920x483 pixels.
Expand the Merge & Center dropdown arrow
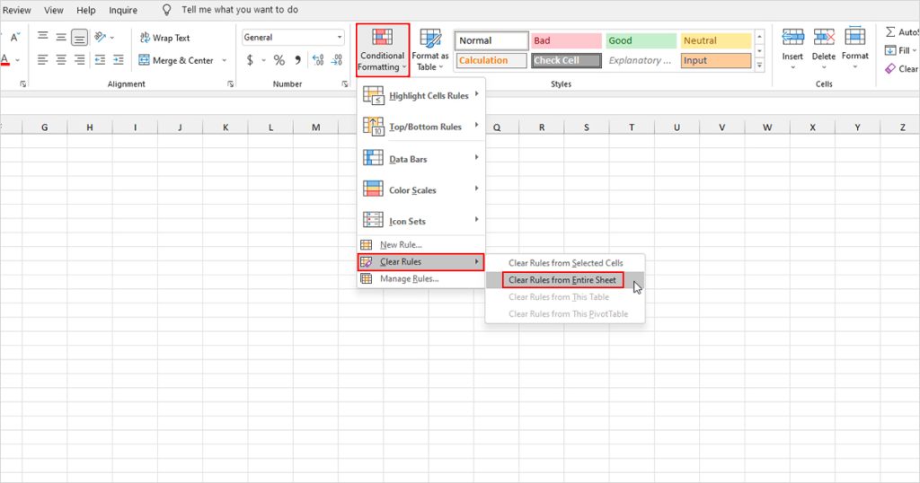pyautogui.click(x=224, y=60)
